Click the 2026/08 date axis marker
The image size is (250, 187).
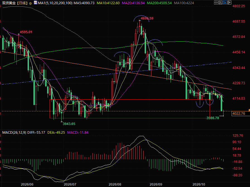click(115, 184)
